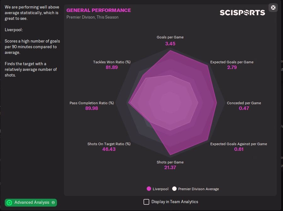Close the General Performance panel

(273, 8)
